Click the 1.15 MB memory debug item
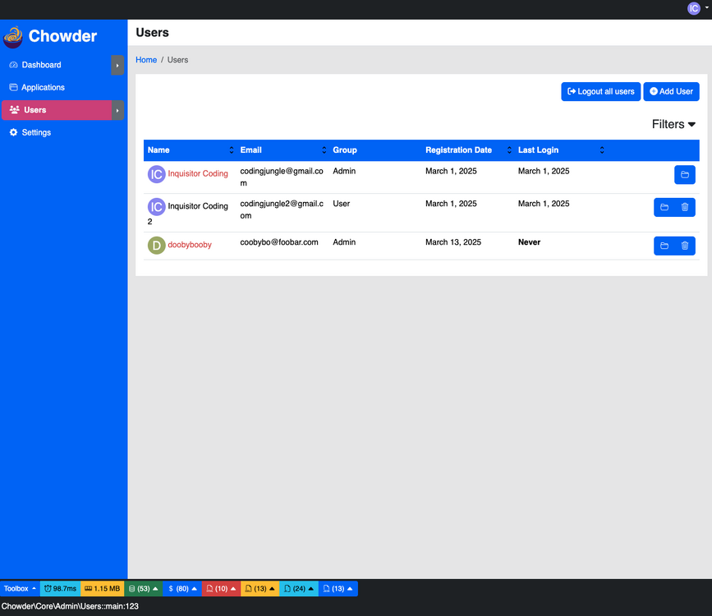This screenshot has height=616, width=712. tap(102, 589)
